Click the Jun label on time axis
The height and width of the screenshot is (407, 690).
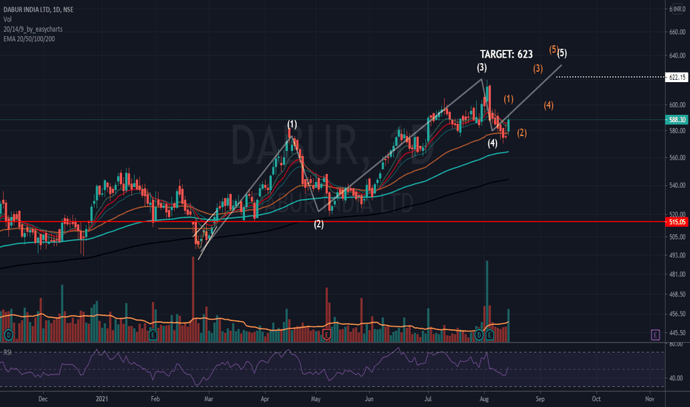click(x=369, y=399)
